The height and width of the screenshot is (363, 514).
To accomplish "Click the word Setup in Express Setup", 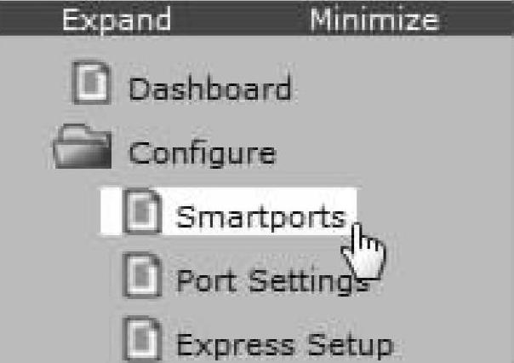I will [x=350, y=344].
